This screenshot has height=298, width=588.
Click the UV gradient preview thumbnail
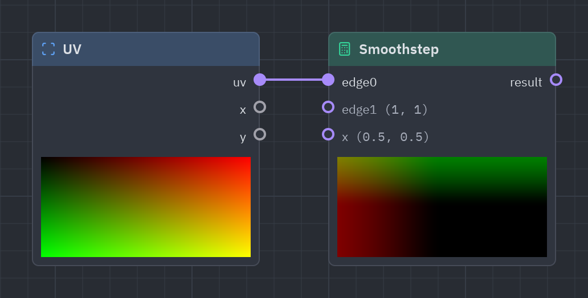(x=146, y=207)
